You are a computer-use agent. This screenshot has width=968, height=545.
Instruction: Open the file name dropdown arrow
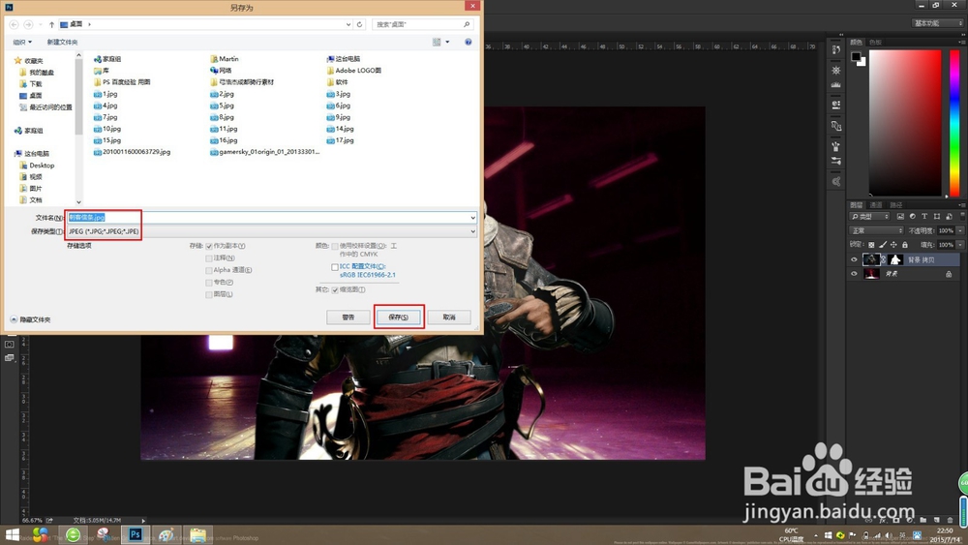point(473,218)
